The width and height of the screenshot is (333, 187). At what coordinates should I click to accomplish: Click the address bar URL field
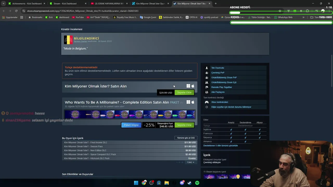click(x=146, y=11)
